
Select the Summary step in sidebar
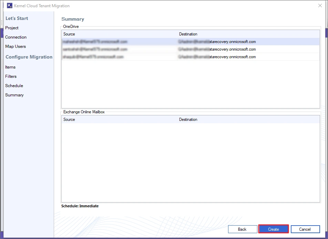coord(14,95)
